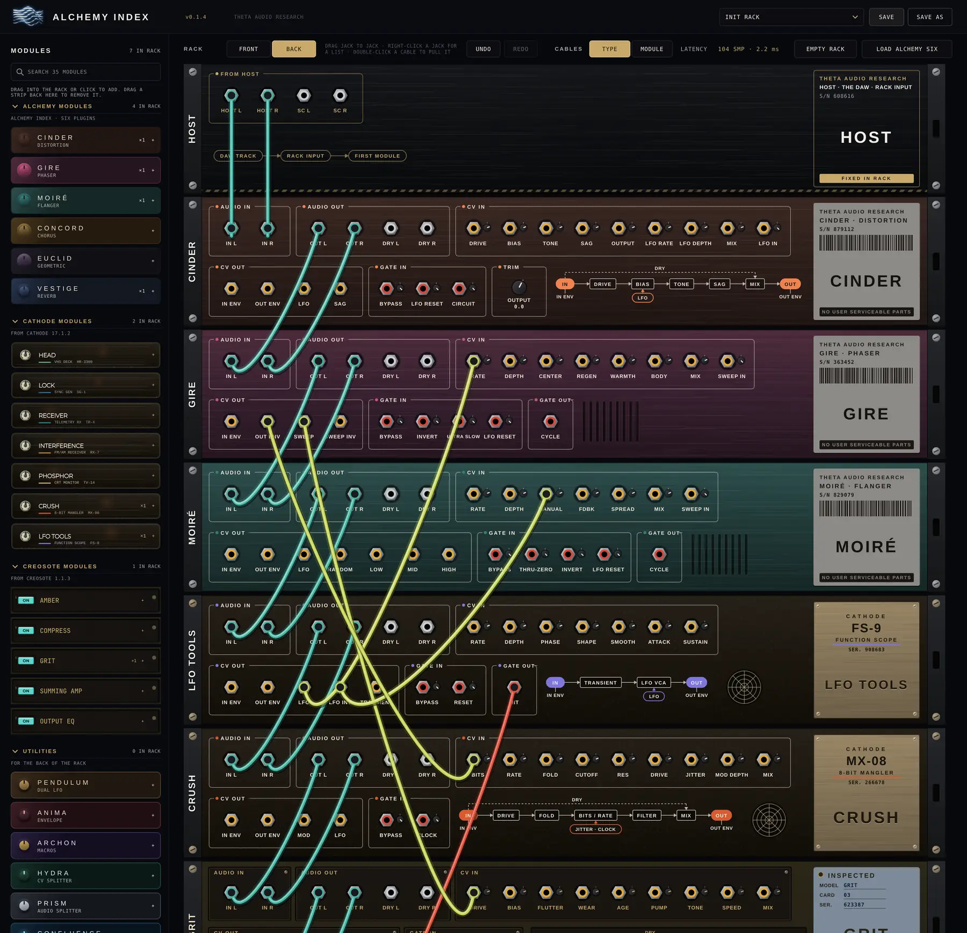Image resolution: width=967 pixels, height=933 pixels.
Task: Click Cinder BYPASS gate in jack
Action: pos(386,289)
